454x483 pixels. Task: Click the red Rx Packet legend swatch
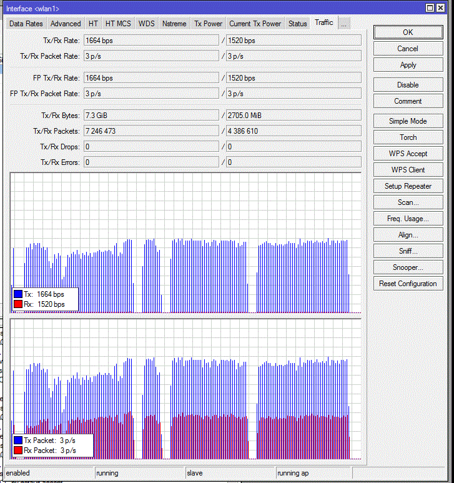coord(18,451)
